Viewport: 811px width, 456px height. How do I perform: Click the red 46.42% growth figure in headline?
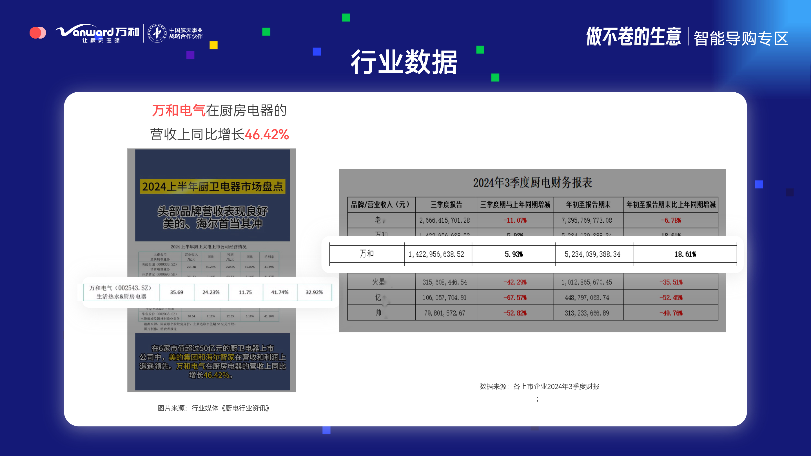pyautogui.click(x=267, y=135)
